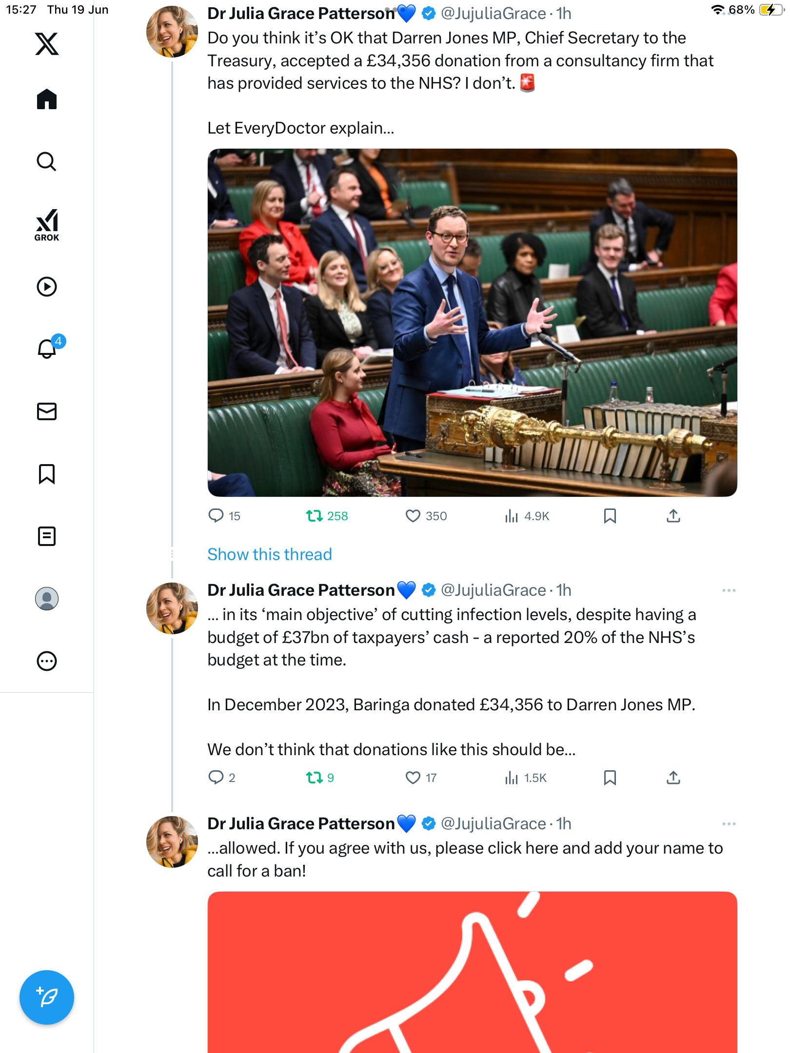Viewport: 790px width, 1053px height.
Task: Go to X logo home
Action: tap(47, 44)
